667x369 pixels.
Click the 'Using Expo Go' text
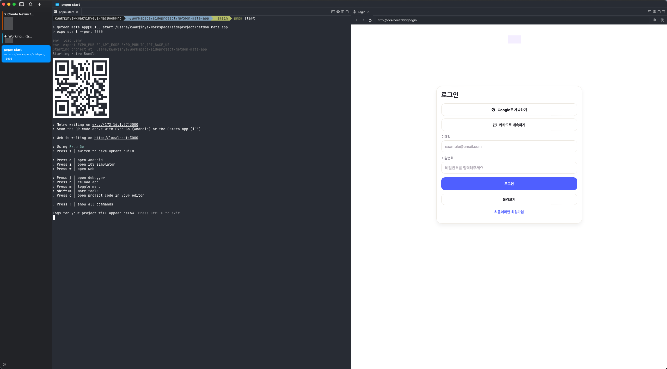click(x=70, y=147)
